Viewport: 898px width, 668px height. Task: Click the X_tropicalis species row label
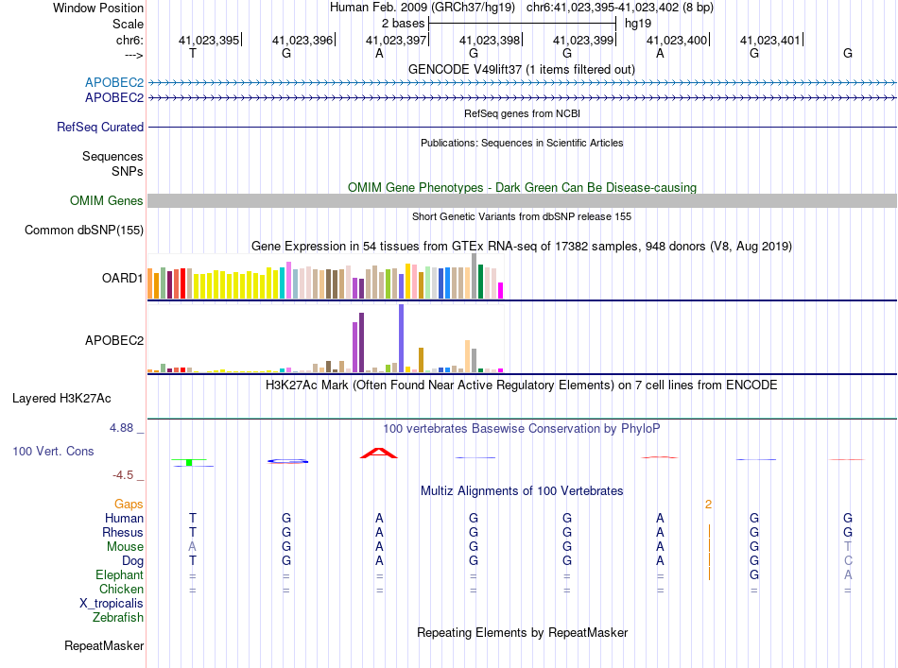click(x=112, y=604)
